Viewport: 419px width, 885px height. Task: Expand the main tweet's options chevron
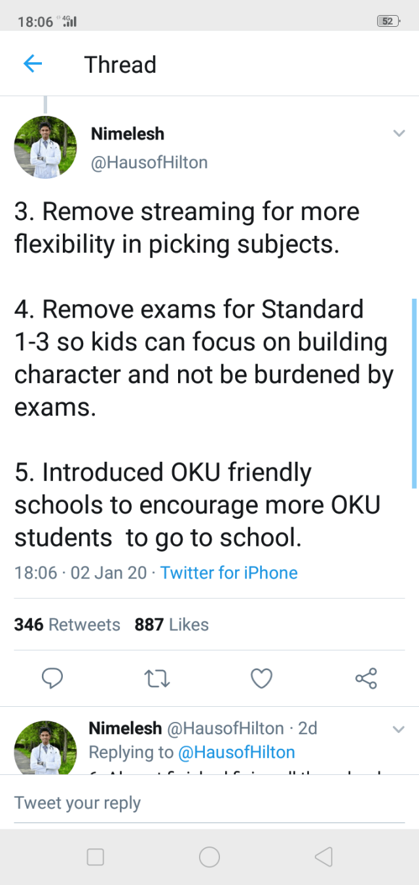[x=399, y=134]
